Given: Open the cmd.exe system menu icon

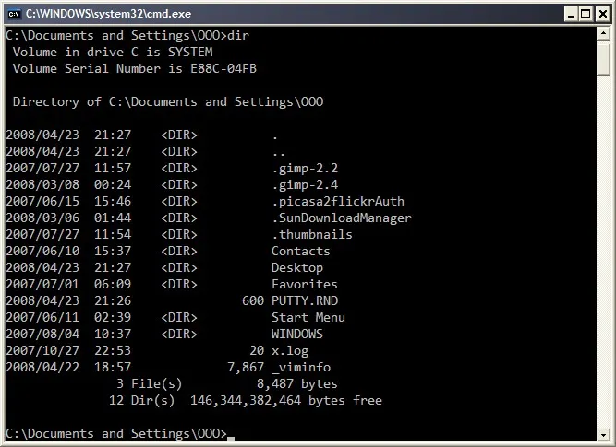Looking at the screenshot, I should coord(13,13).
